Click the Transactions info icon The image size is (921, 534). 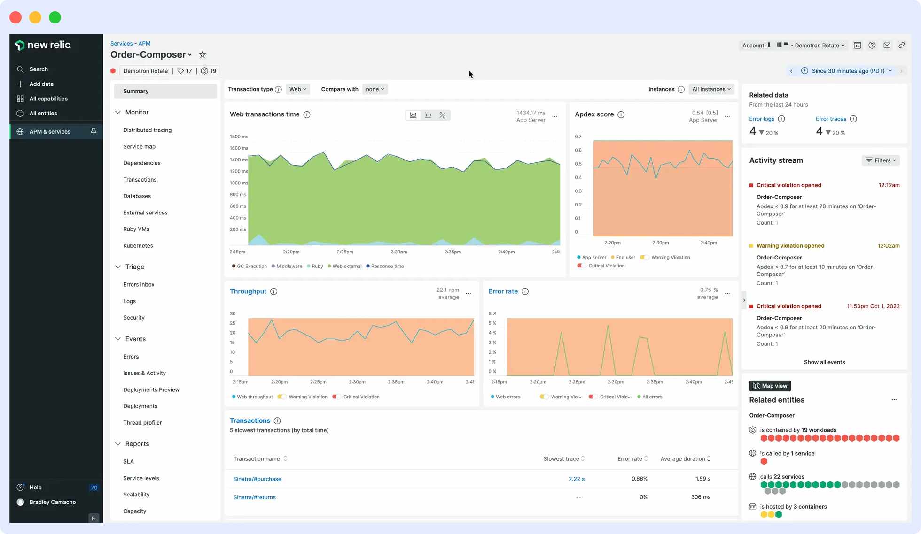tap(277, 421)
